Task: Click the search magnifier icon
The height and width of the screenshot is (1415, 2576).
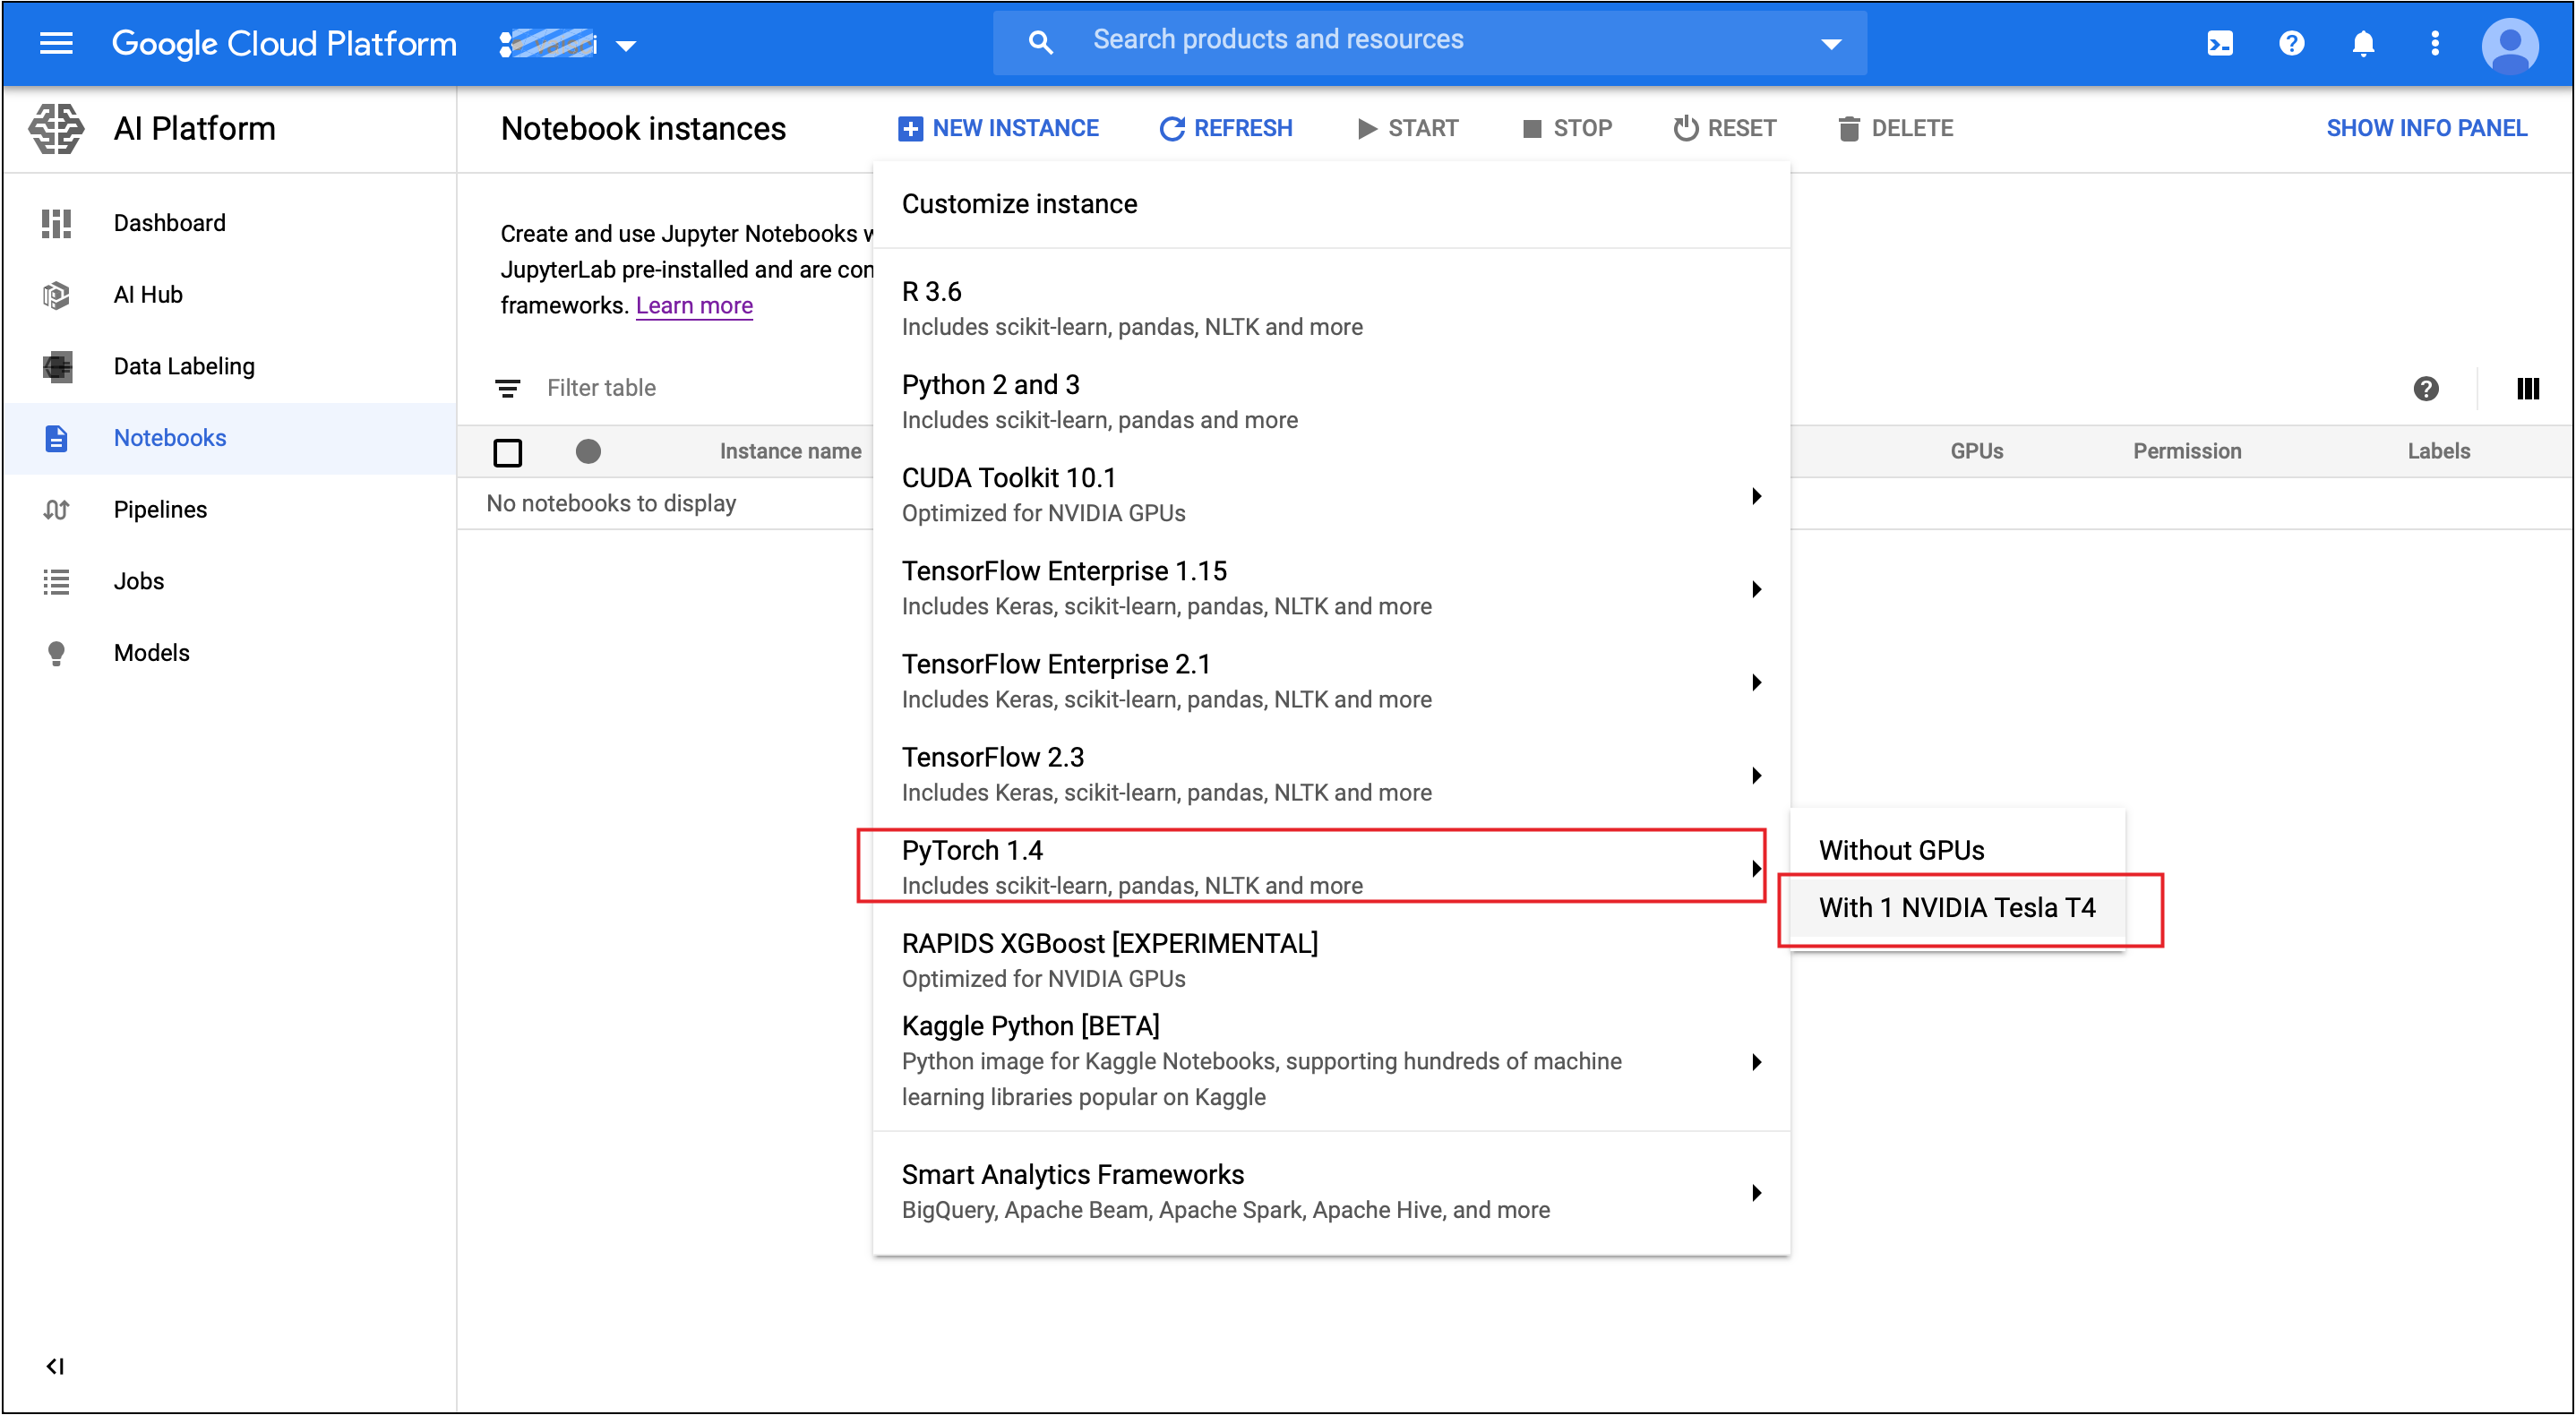Action: (x=1040, y=42)
